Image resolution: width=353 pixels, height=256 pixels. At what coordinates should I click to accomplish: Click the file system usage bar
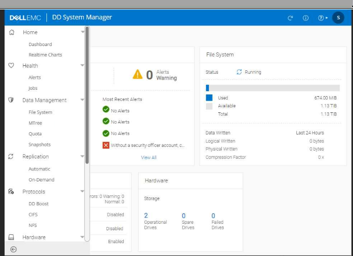coord(272,88)
